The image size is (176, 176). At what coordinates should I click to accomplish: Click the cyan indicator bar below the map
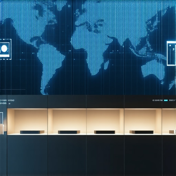pyautogui.click(x=166, y=100)
